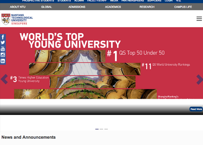
Task: Open NTU LinkedIn page icon
Action: point(3,61)
